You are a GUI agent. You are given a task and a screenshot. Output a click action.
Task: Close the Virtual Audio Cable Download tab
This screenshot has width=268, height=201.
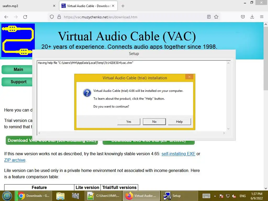point(113,6)
